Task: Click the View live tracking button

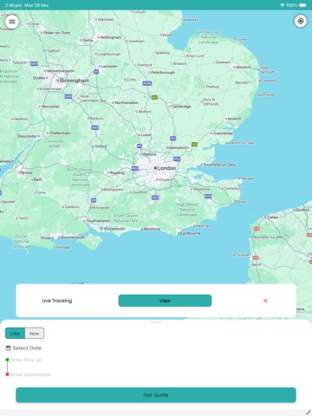Action: [165, 301]
